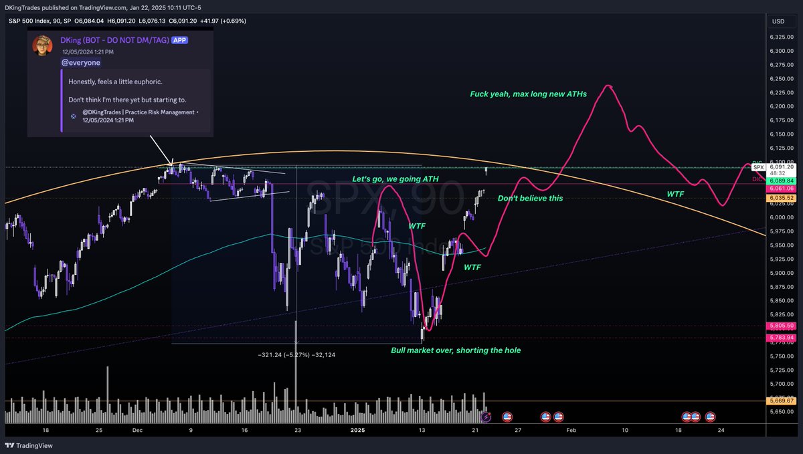
Task: Select the S&P 500 Index, 90, SP title
Action: click(x=39, y=21)
